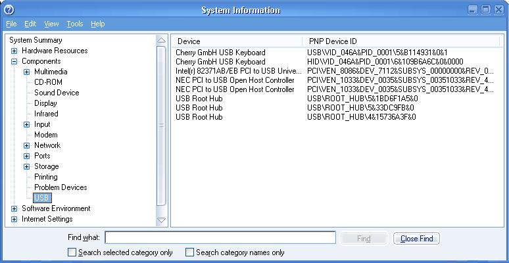Image resolution: width=509 pixels, height=263 pixels.
Task: Maximize the System Information window
Action: (x=486, y=10)
